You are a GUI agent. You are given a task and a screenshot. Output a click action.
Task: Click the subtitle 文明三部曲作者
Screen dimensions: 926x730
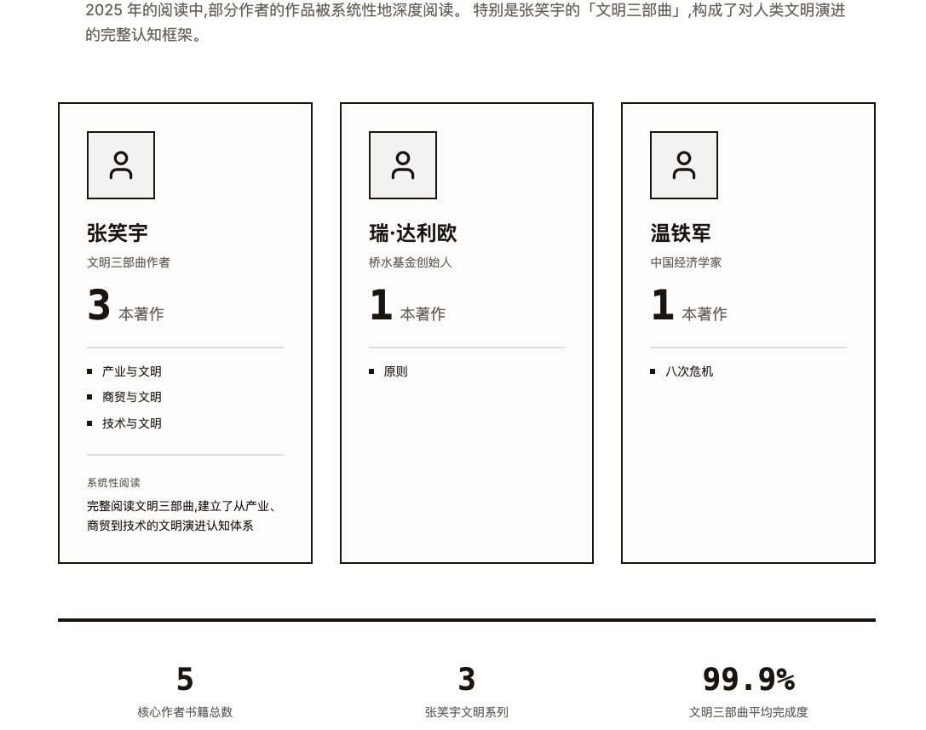tap(129, 262)
